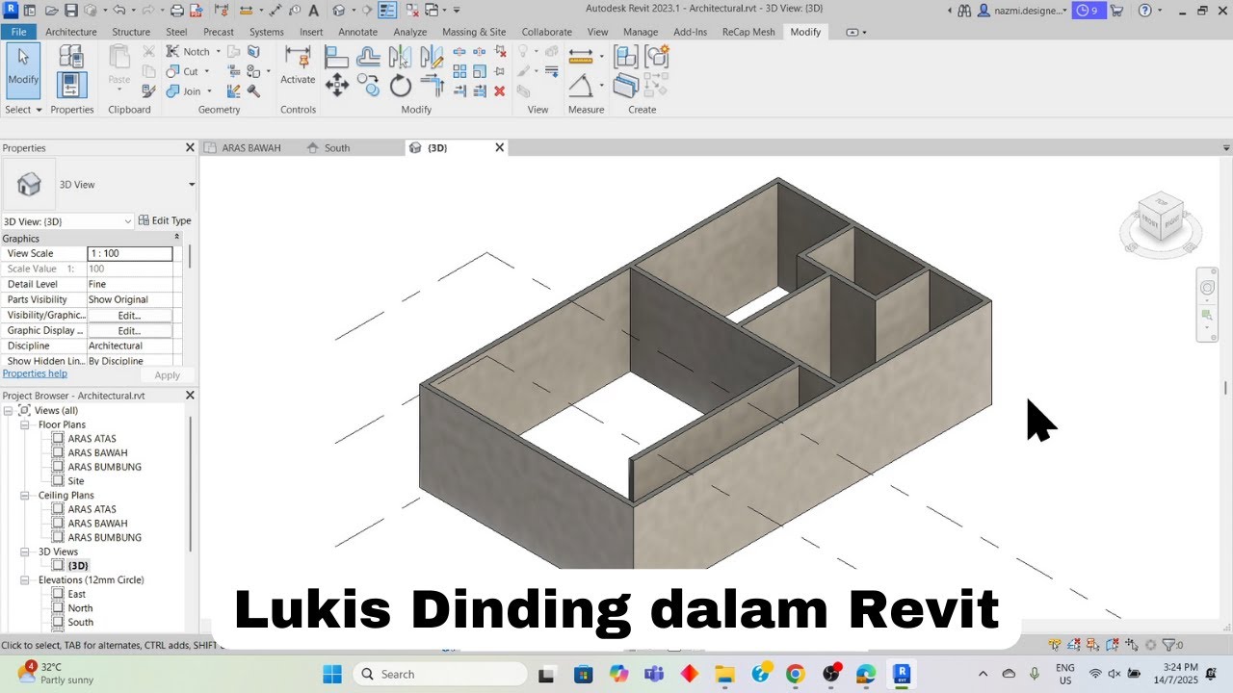Select the Move tool with four arrows
The width and height of the screenshot is (1233, 693).
[337, 85]
